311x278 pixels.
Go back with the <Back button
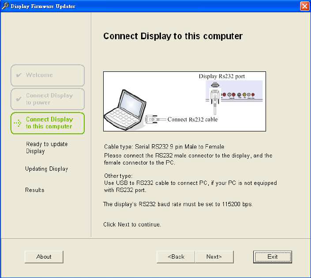point(176,257)
